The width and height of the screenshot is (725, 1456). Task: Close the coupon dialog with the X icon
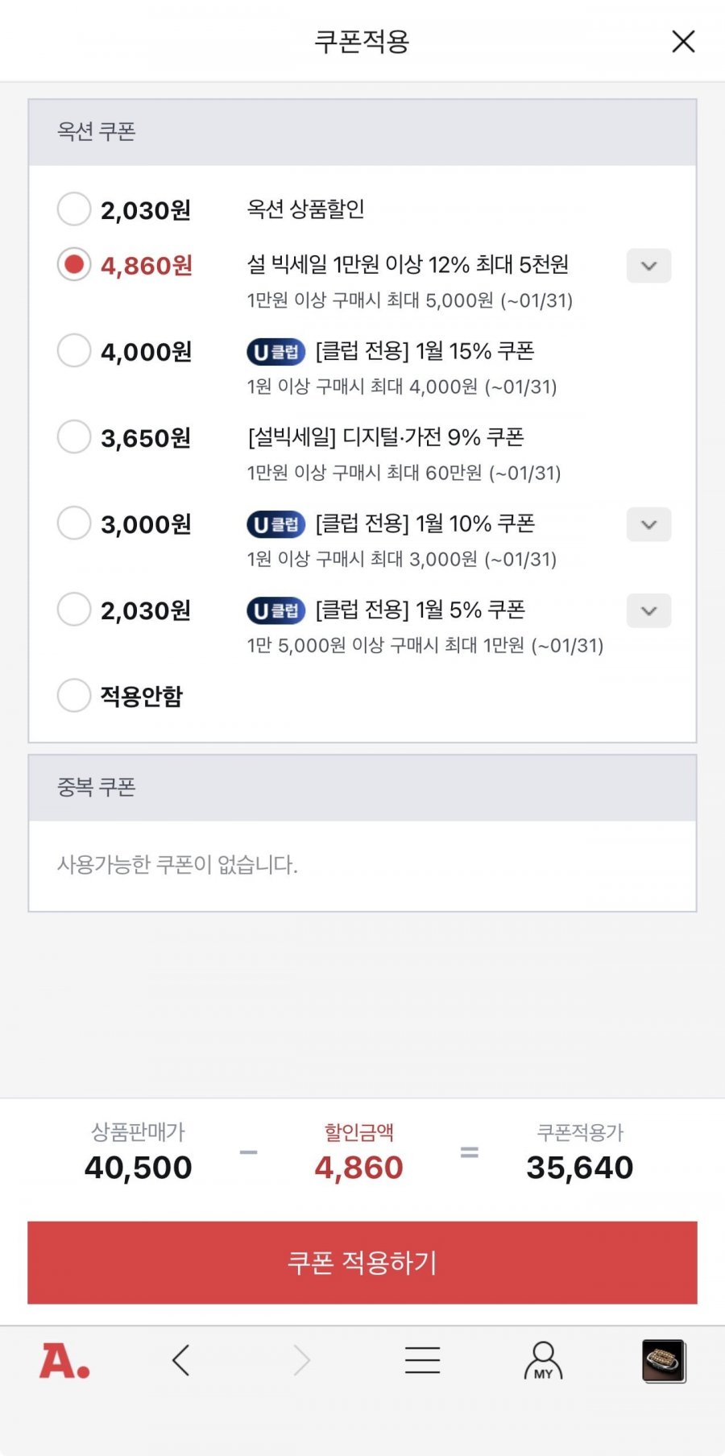683,41
